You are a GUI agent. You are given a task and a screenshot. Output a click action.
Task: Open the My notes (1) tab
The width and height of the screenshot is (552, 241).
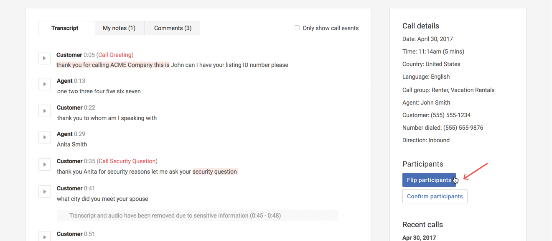pyautogui.click(x=119, y=28)
